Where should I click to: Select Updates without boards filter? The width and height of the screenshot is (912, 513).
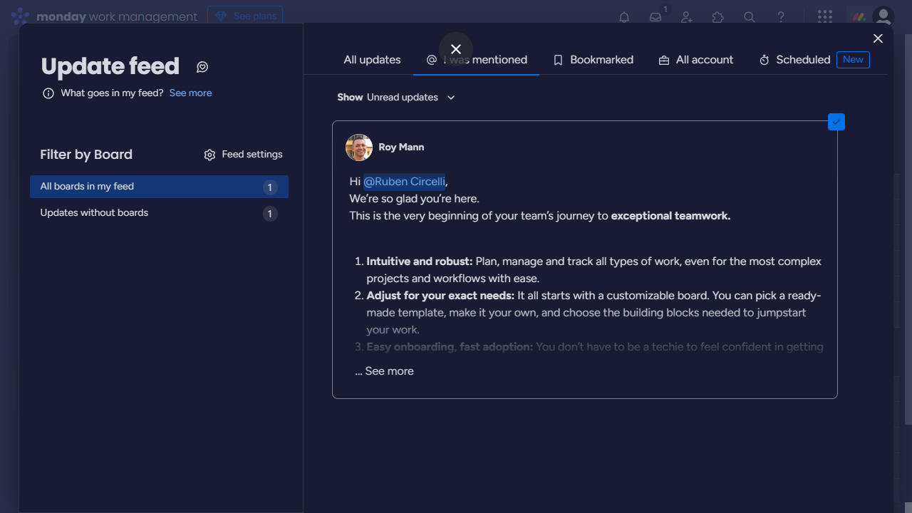click(x=94, y=213)
